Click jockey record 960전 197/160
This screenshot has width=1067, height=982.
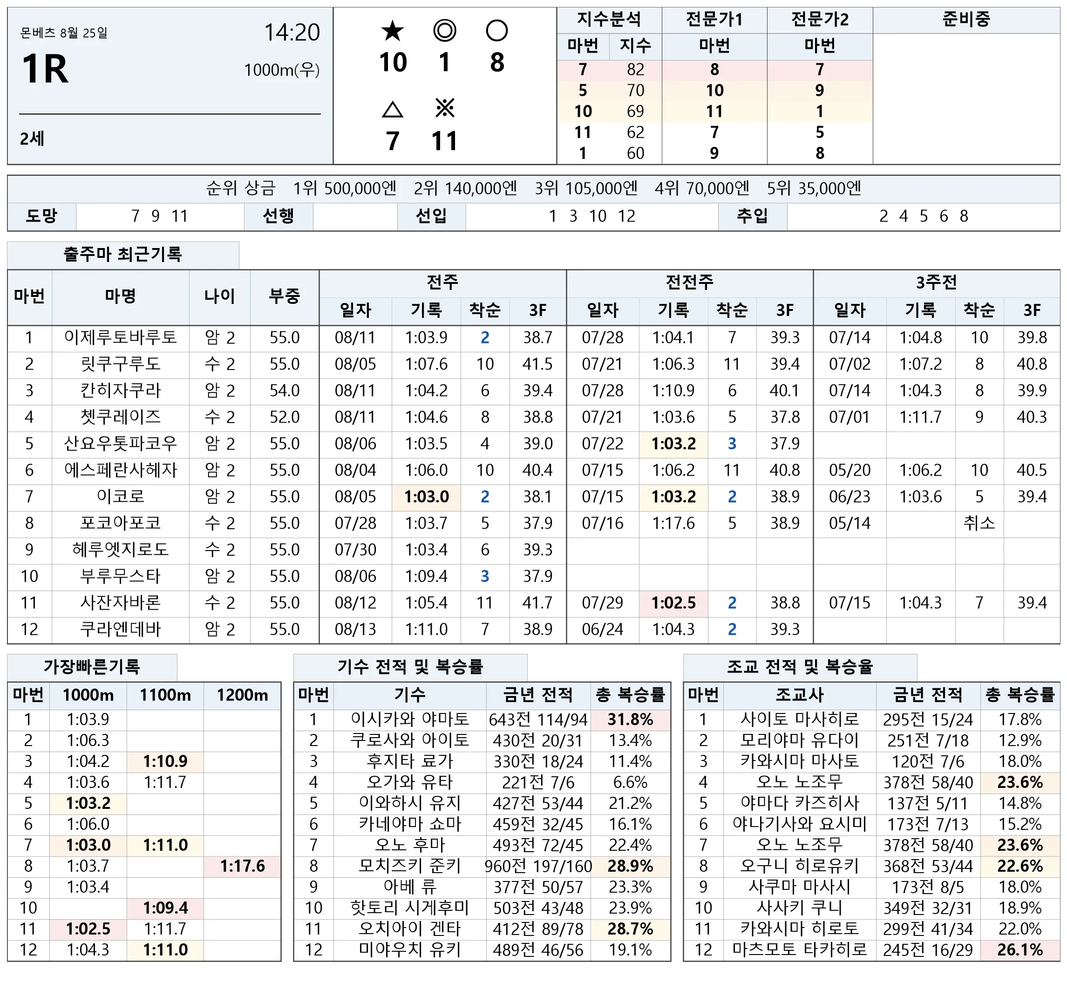tap(538, 867)
